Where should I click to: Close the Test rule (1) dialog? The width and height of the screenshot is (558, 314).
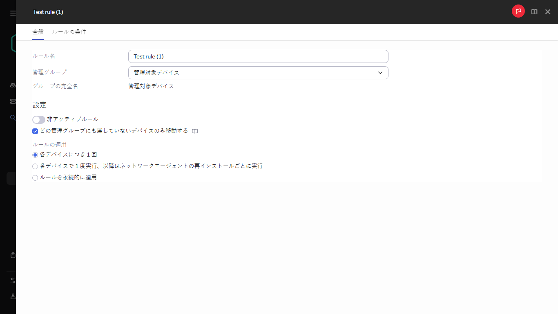[547, 11]
